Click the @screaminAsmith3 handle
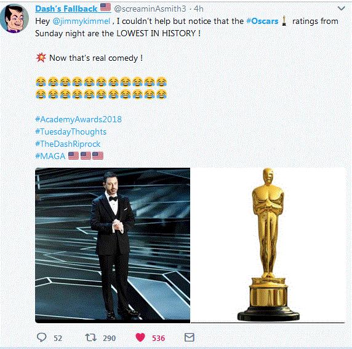352x349 pixels. [150, 9]
